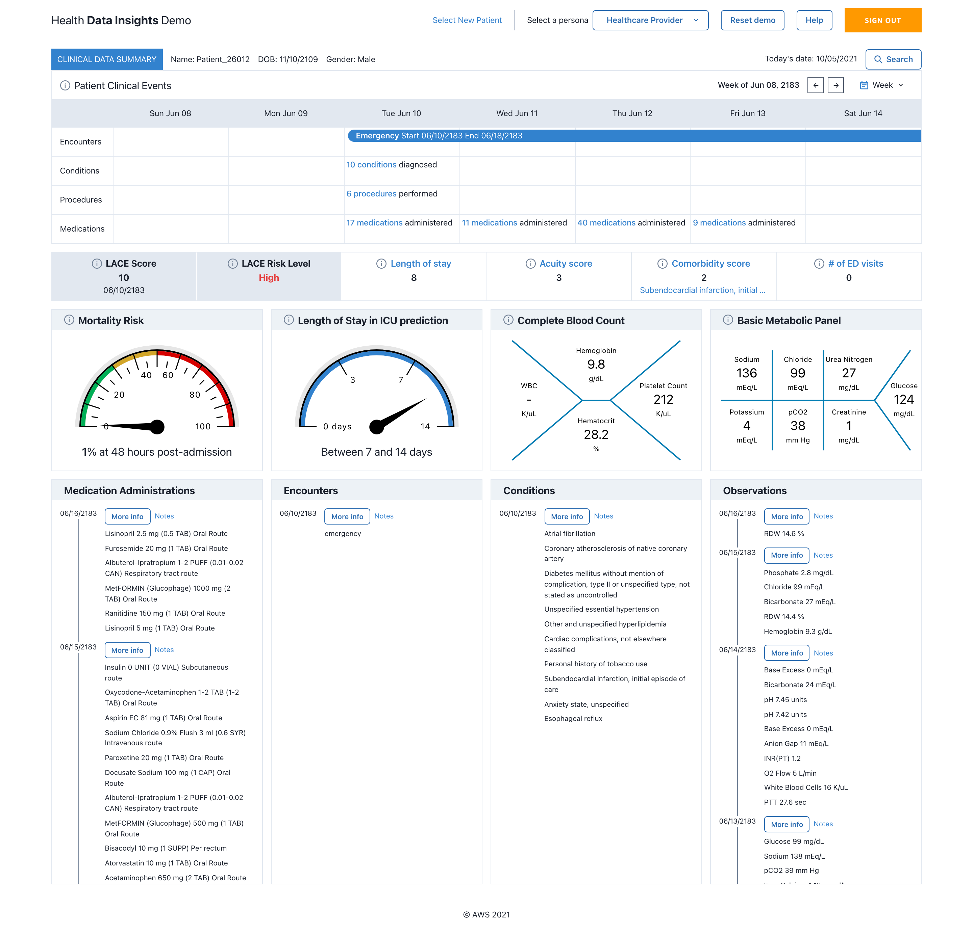Click Select New Patient link

pyautogui.click(x=467, y=20)
